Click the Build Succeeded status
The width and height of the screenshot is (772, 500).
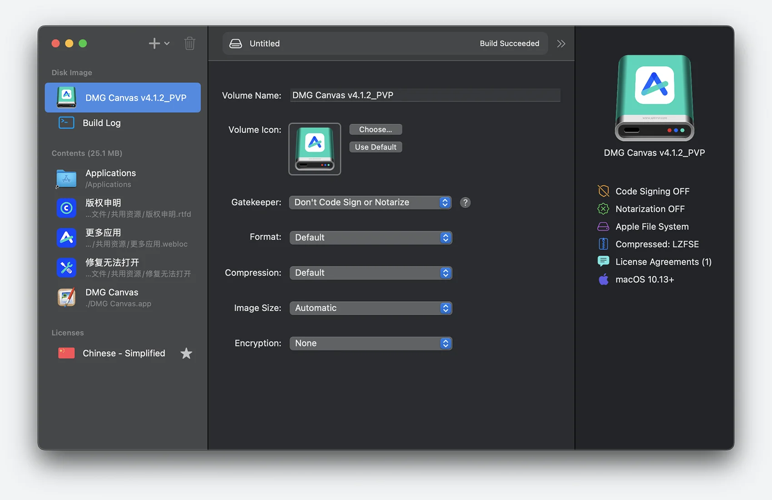pos(510,44)
